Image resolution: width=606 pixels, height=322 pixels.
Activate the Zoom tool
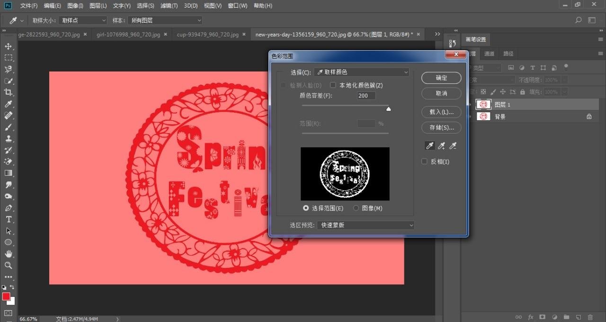coord(9,266)
